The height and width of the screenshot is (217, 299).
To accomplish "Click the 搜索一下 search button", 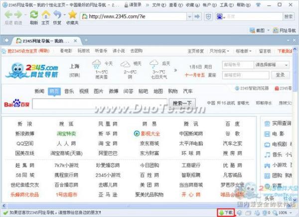I will click(182, 104).
